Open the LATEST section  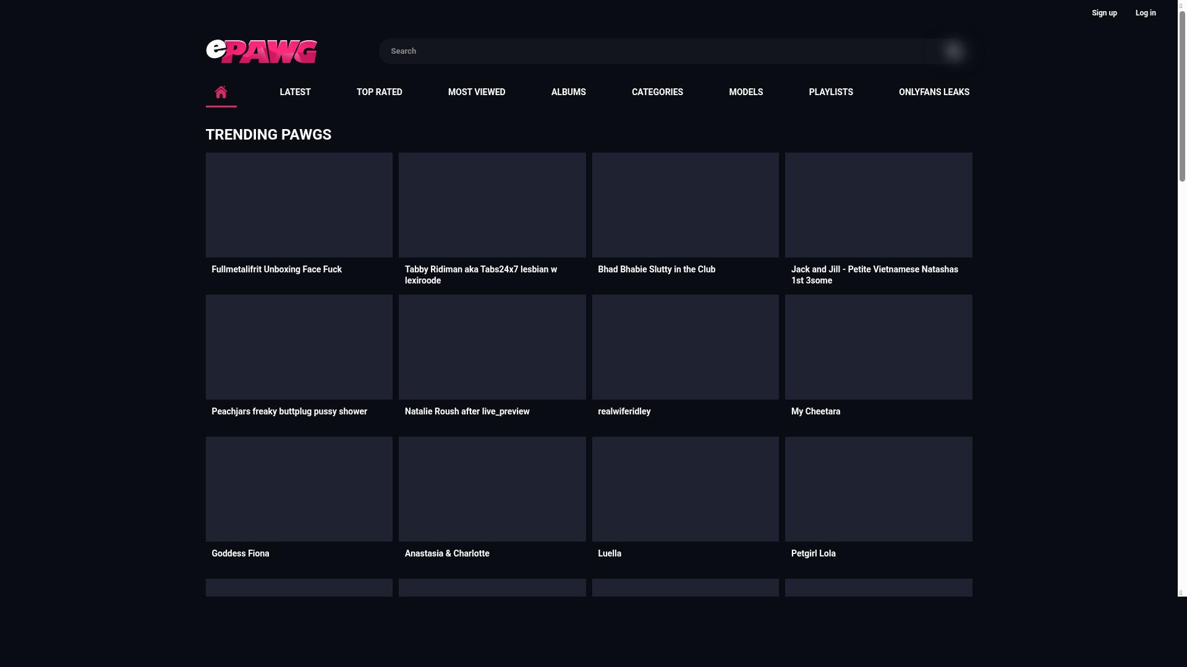coord(295,92)
